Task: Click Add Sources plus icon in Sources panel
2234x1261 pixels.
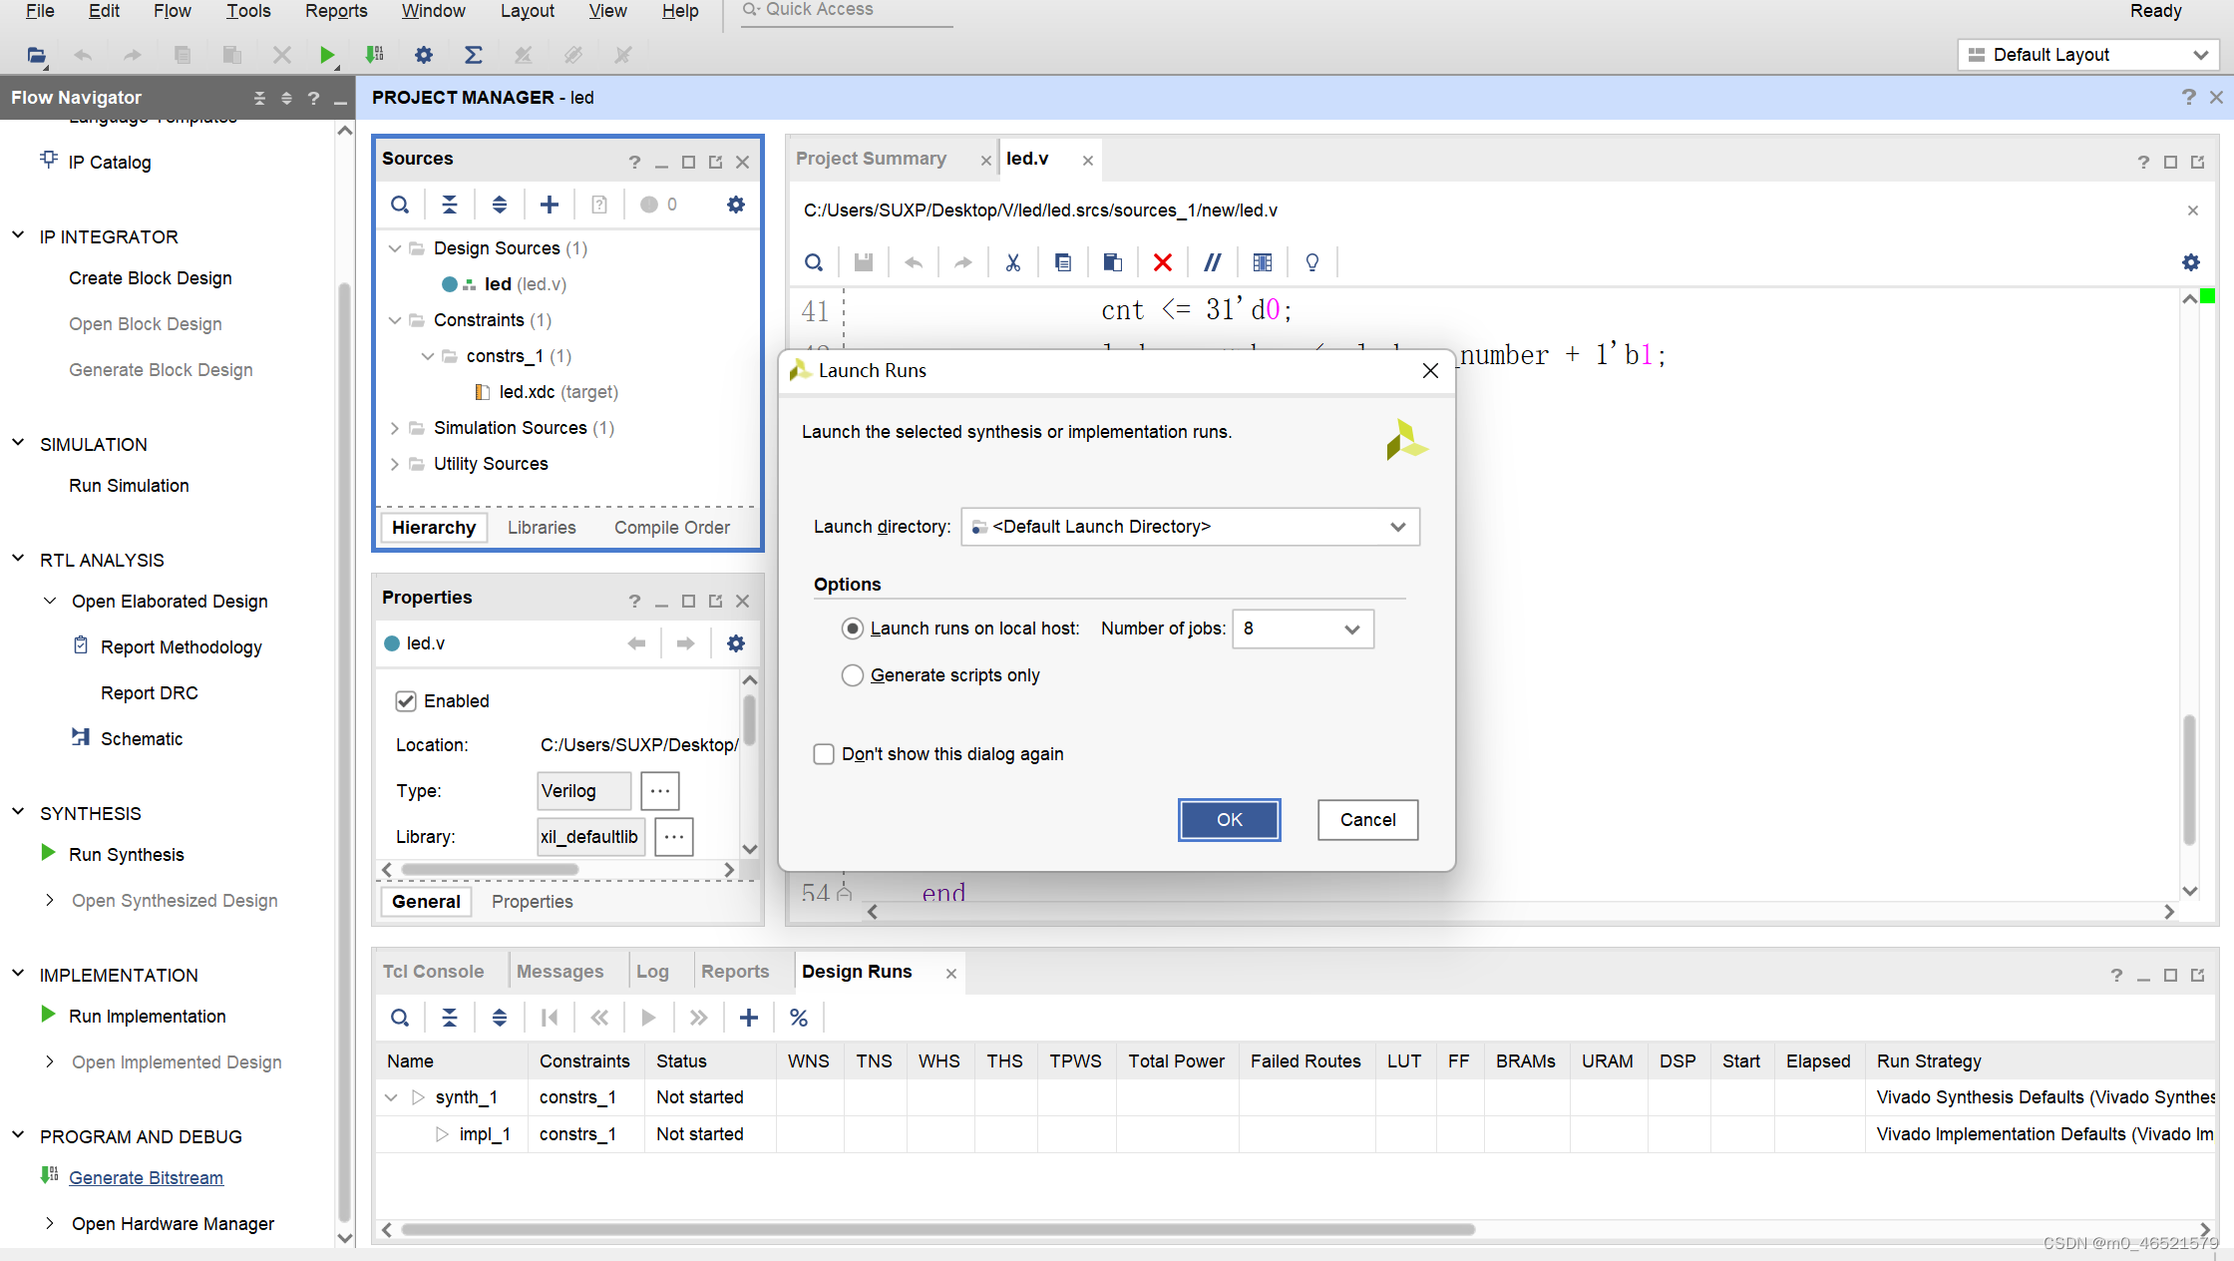Action: [550, 205]
